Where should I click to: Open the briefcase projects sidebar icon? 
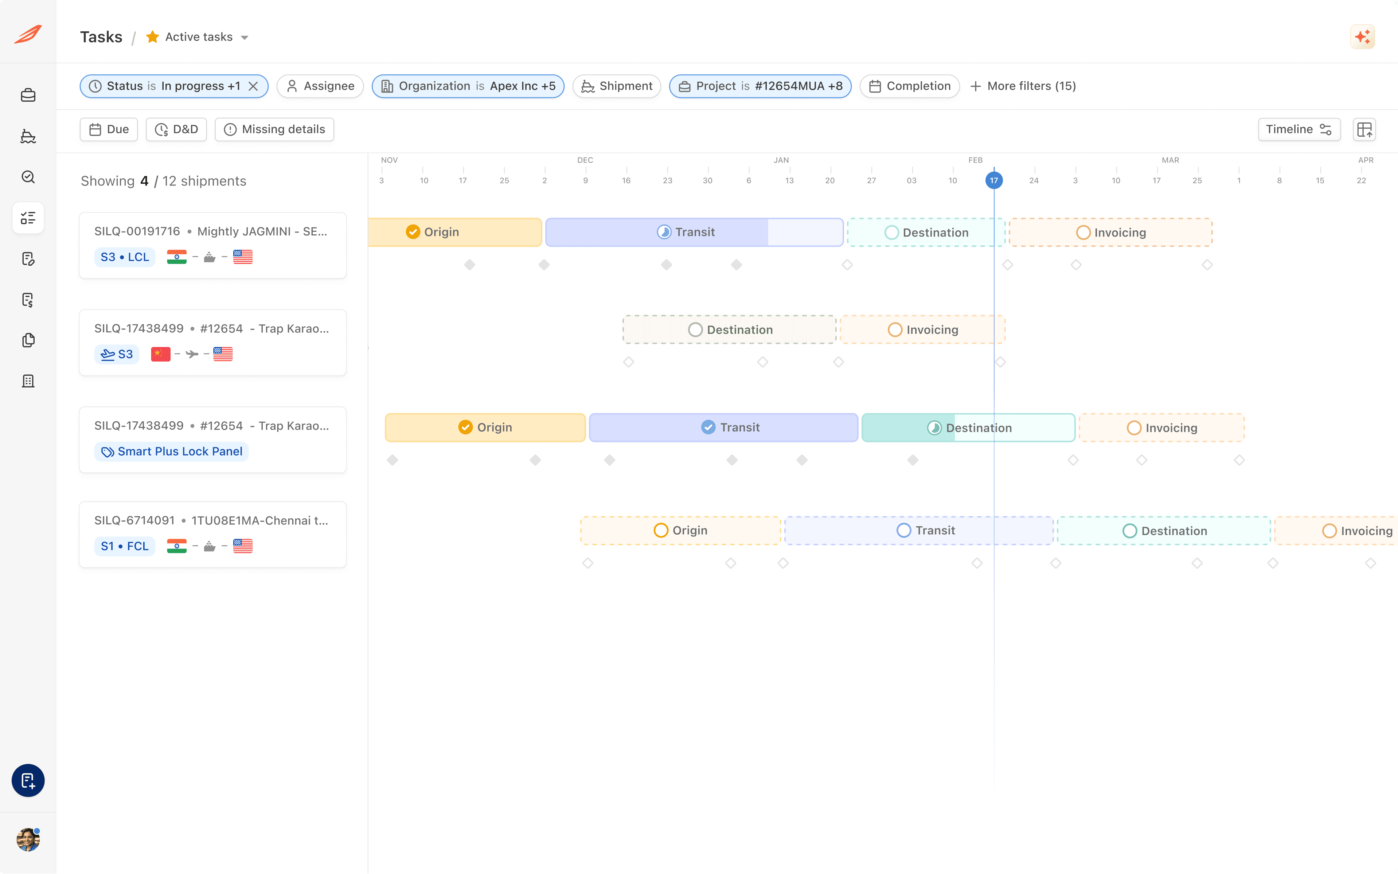[x=28, y=95]
